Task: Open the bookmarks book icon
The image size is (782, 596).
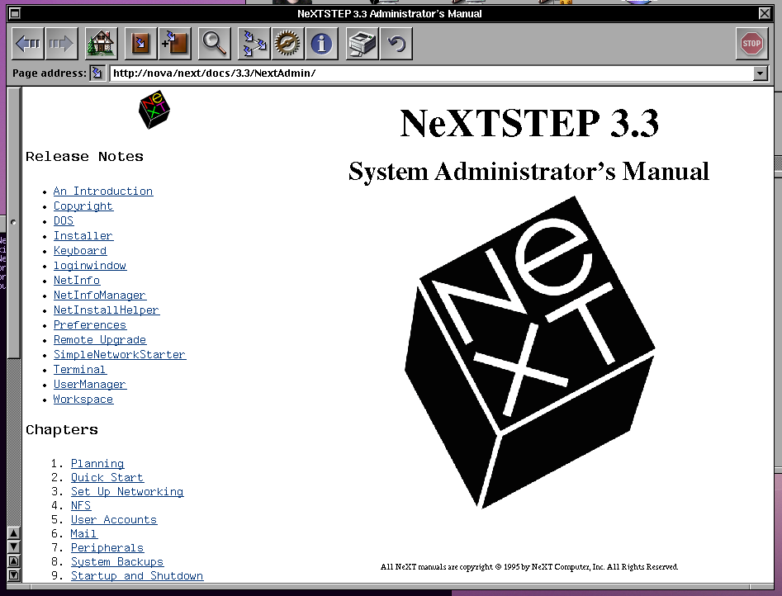Action: (x=140, y=44)
